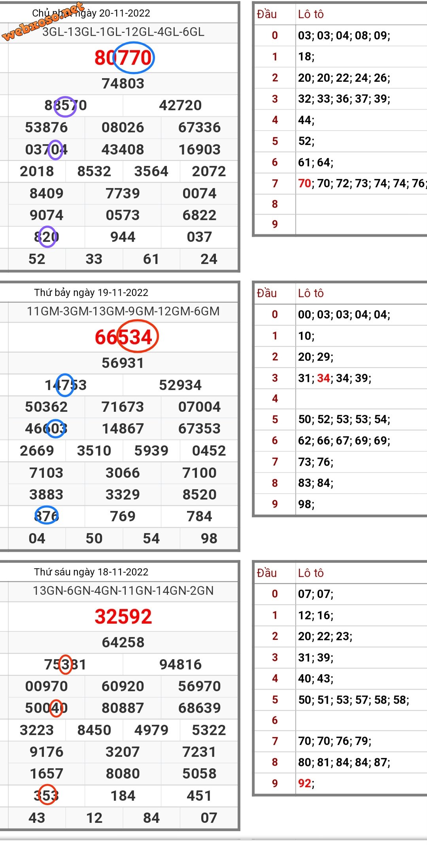Click the special prize number 66534
The height and width of the screenshot is (845, 427).
(123, 337)
